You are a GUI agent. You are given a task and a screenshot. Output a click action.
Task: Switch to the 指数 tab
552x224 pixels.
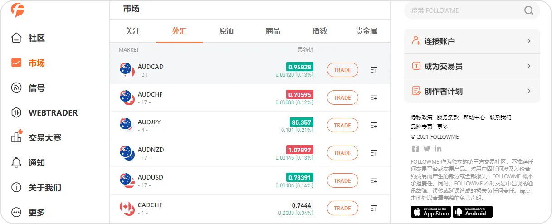click(320, 31)
